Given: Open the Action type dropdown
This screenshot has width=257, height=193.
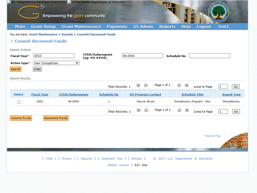Looking at the screenshot, I should tap(56, 63).
